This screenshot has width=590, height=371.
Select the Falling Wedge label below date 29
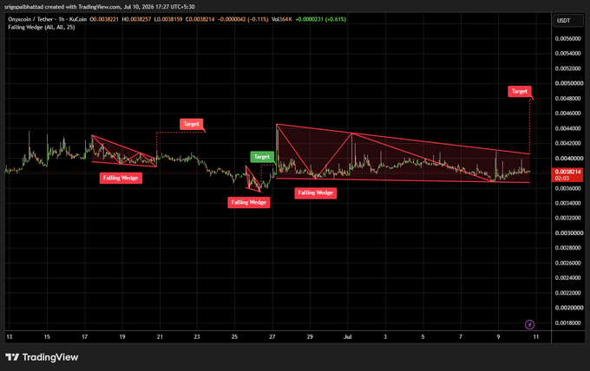tap(316, 192)
